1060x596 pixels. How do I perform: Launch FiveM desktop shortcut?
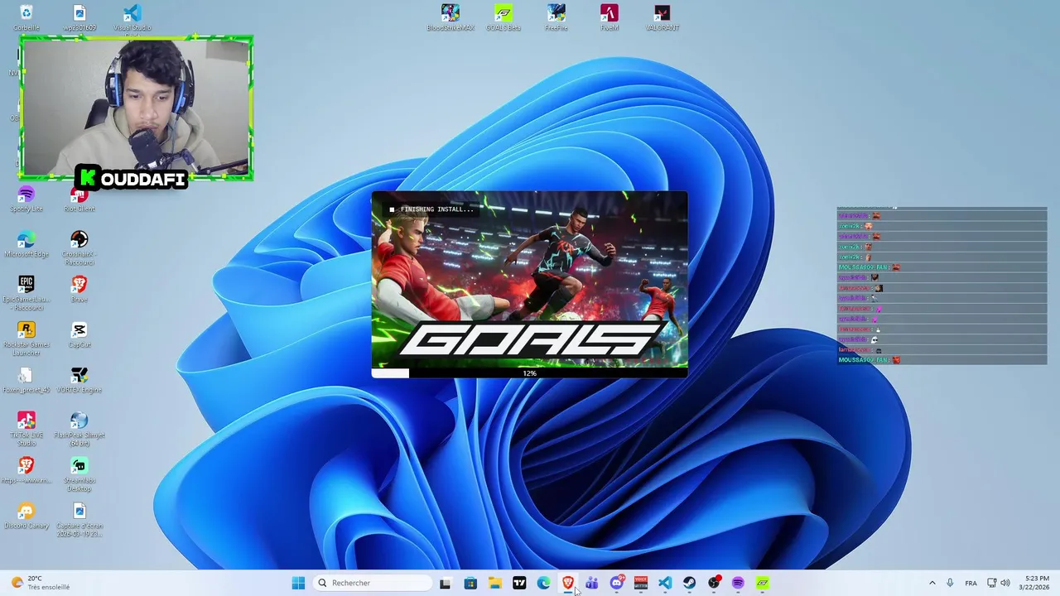(609, 17)
